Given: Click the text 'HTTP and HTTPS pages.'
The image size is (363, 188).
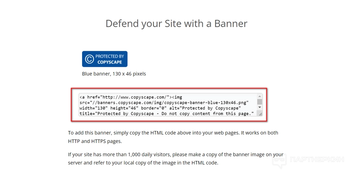Looking at the screenshot, I should [95, 141].
